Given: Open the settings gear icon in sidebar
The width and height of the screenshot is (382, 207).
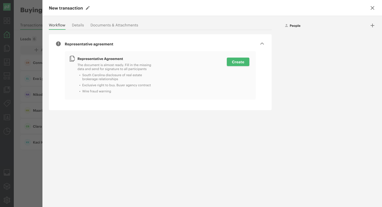Looking at the screenshot, I should [x=7, y=200].
